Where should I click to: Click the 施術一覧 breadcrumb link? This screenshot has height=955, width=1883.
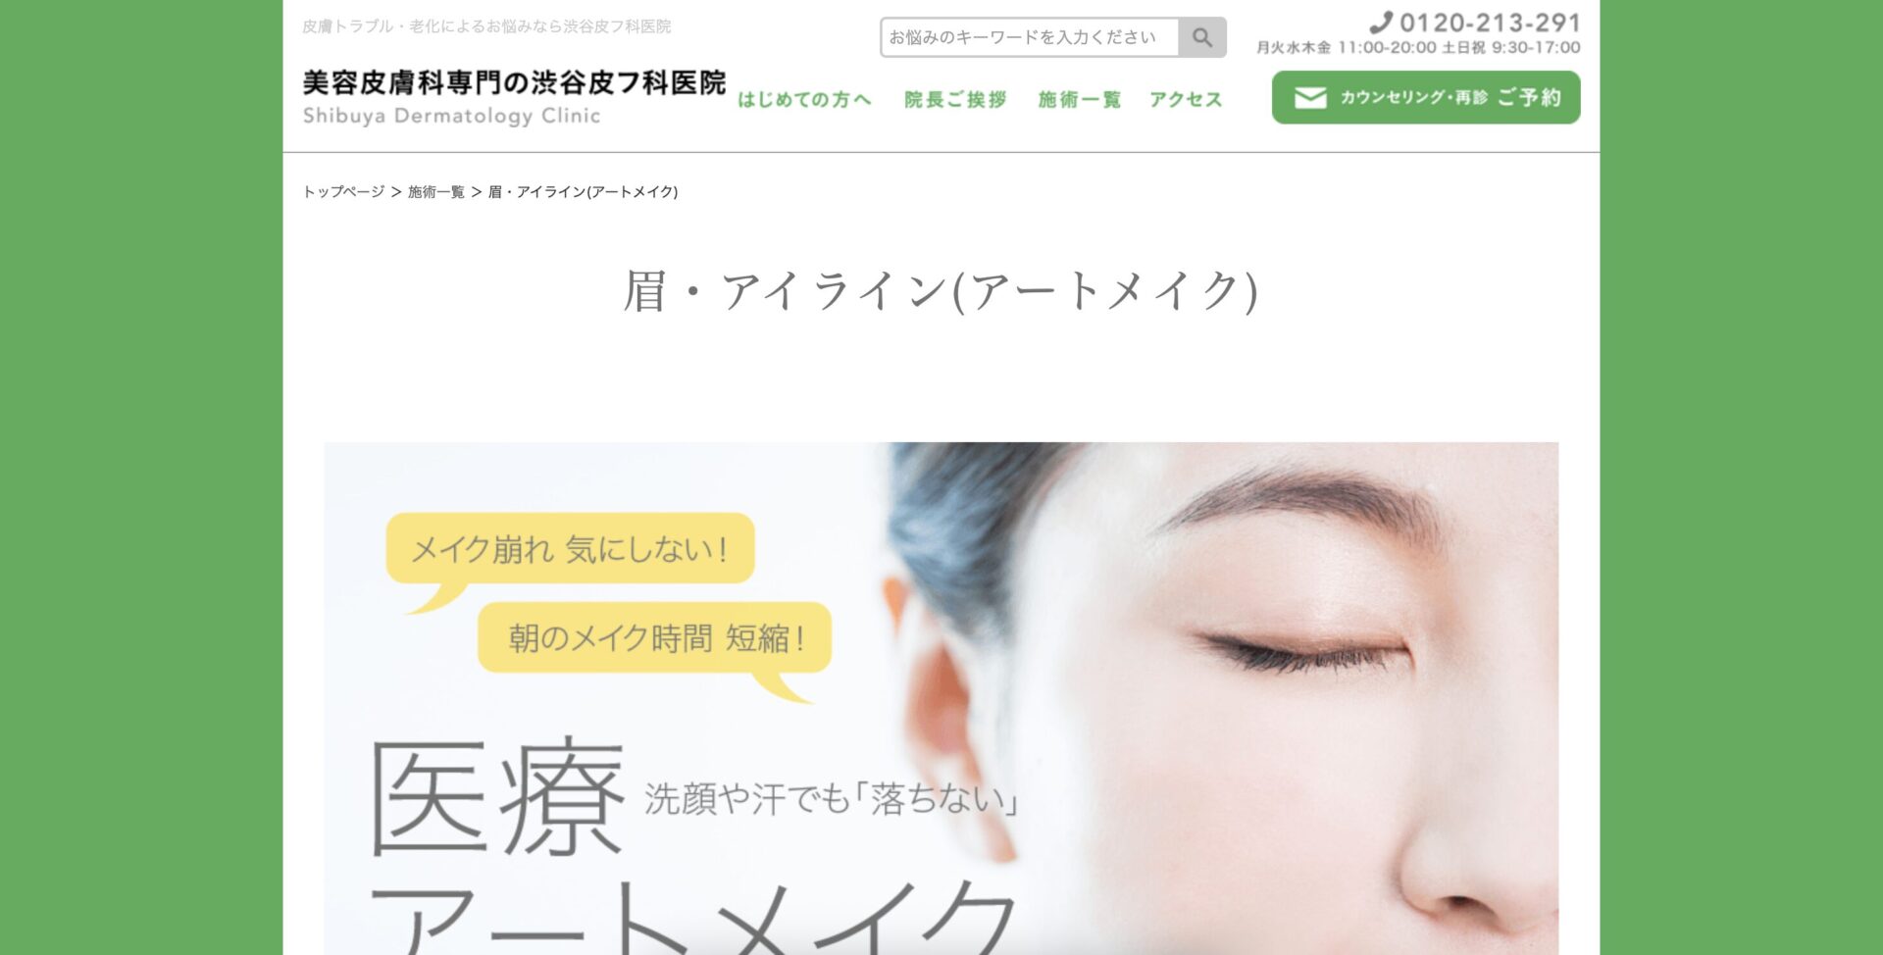pos(436,191)
